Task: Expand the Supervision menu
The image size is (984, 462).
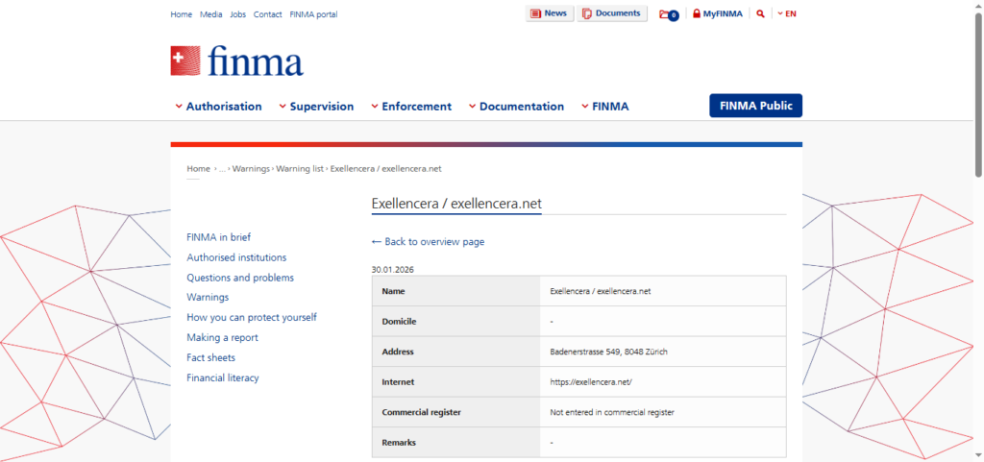Action: coord(316,107)
